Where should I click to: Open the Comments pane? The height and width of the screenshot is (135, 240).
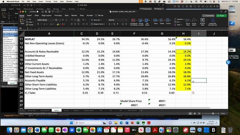tap(208, 16)
